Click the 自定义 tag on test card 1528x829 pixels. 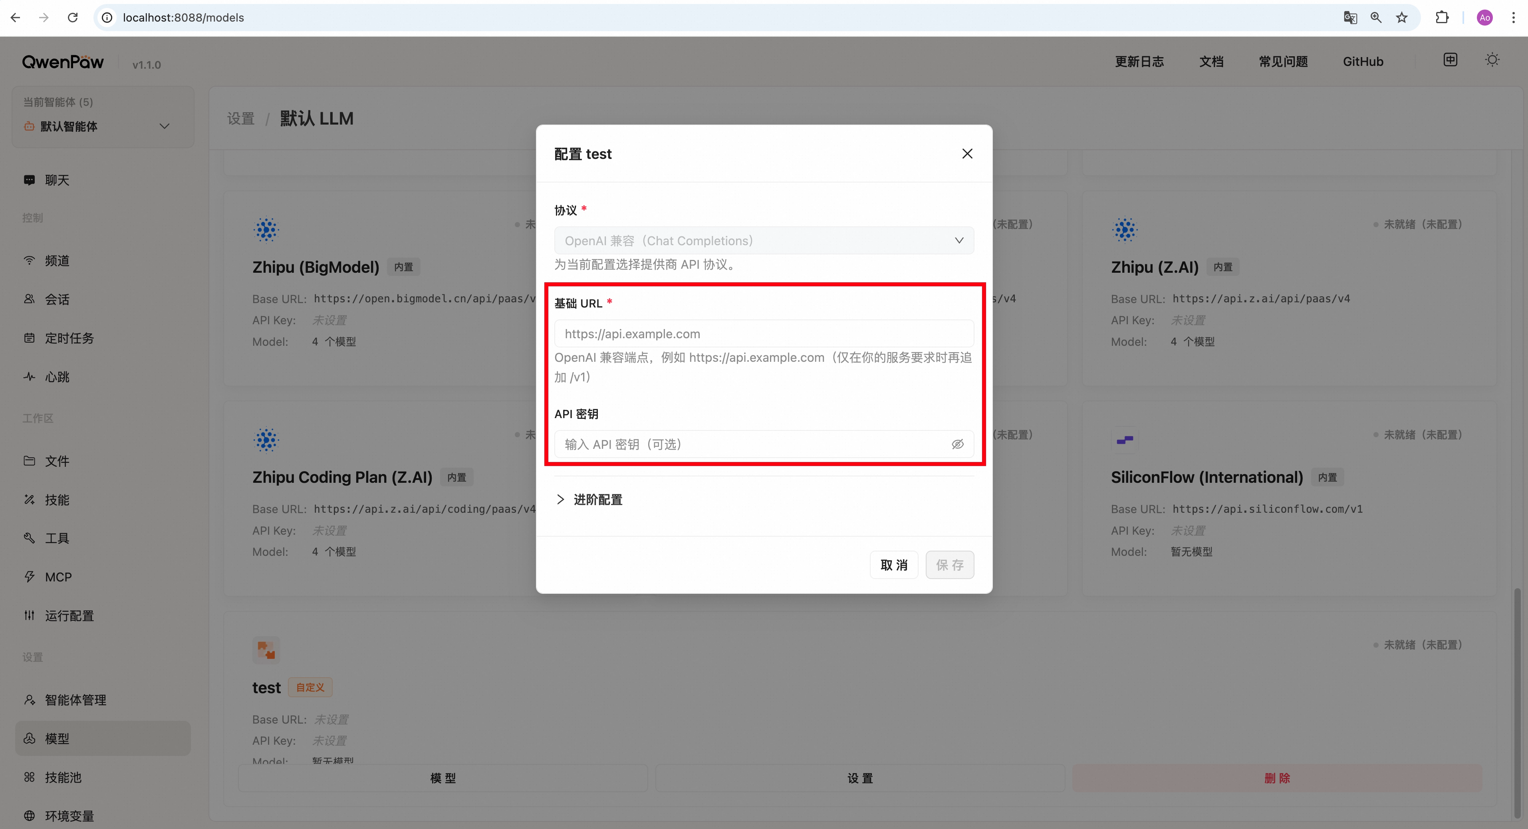310,688
